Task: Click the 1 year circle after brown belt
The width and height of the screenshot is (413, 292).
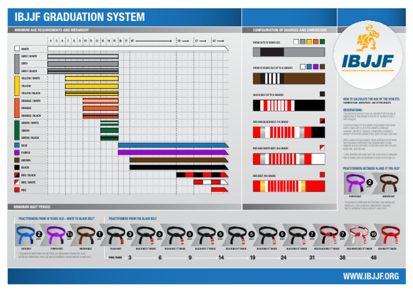Action: pos(99,234)
